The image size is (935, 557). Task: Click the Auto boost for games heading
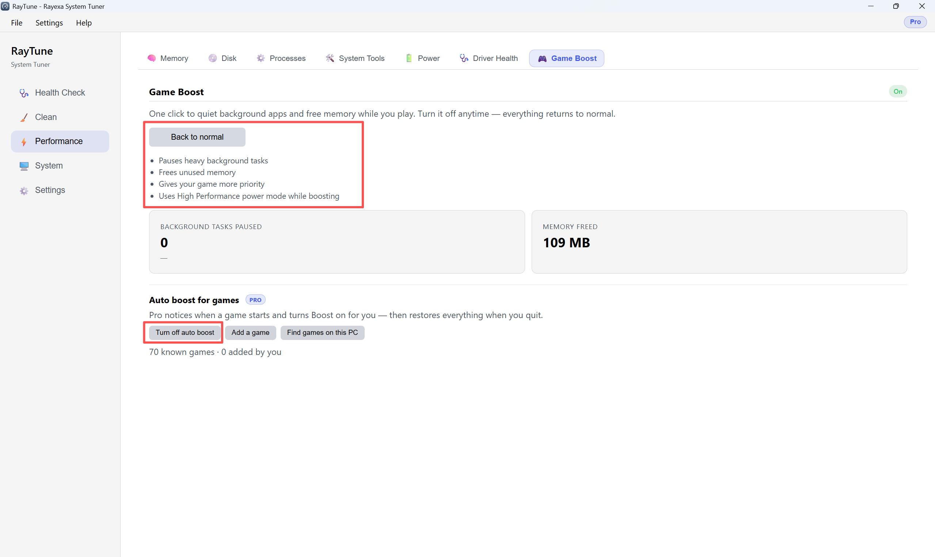tap(194, 300)
